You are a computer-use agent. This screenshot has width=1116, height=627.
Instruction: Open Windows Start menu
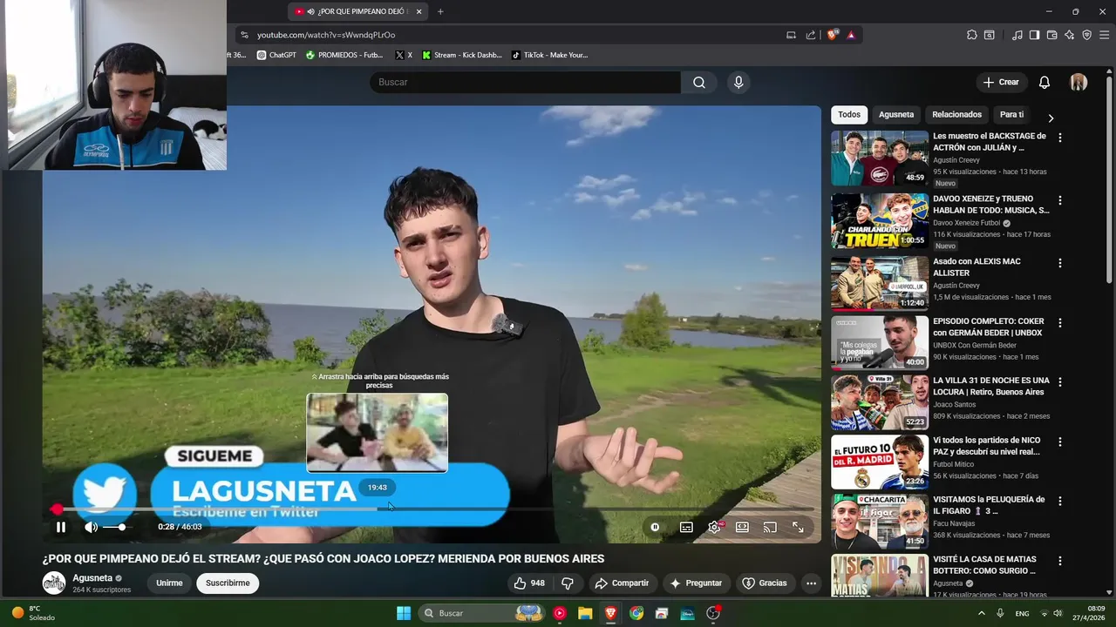click(404, 613)
